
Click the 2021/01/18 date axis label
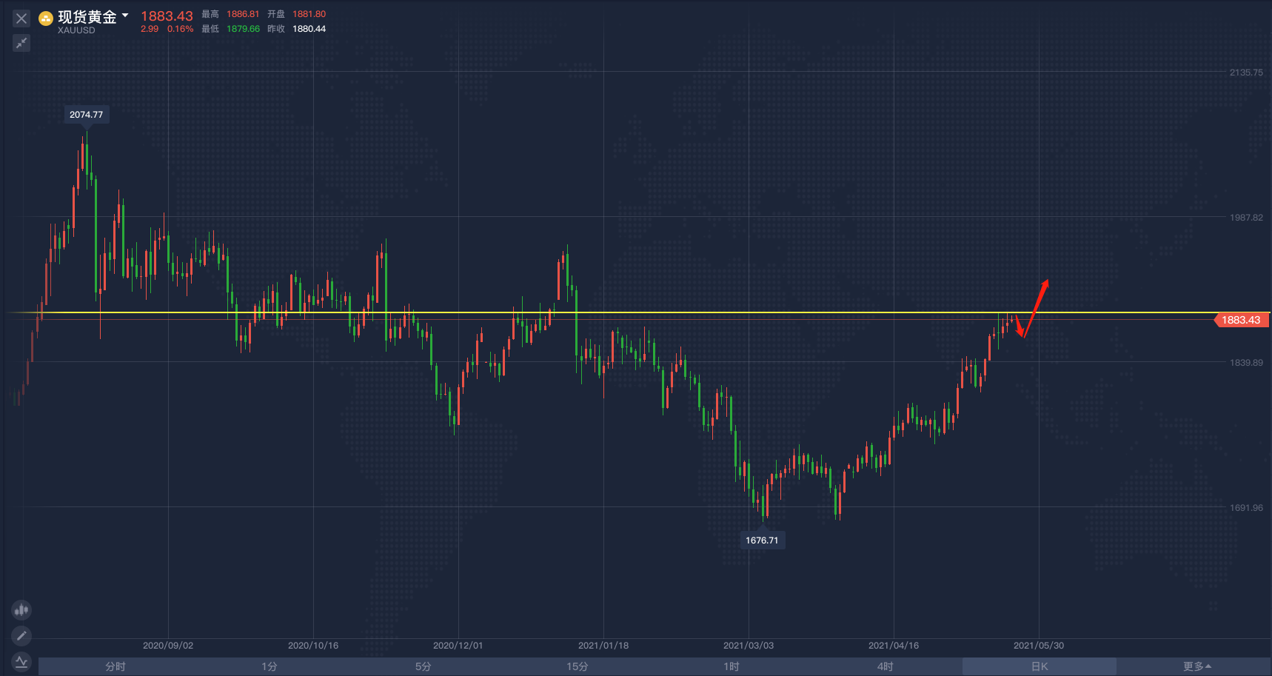[x=603, y=646]
